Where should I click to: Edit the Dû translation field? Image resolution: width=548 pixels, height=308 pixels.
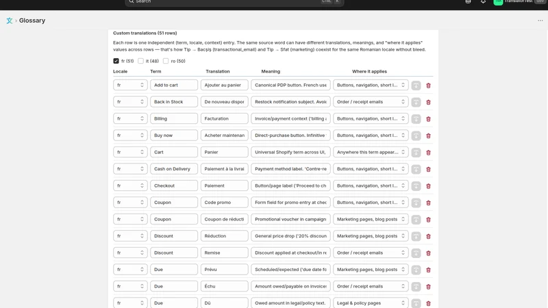225,303
